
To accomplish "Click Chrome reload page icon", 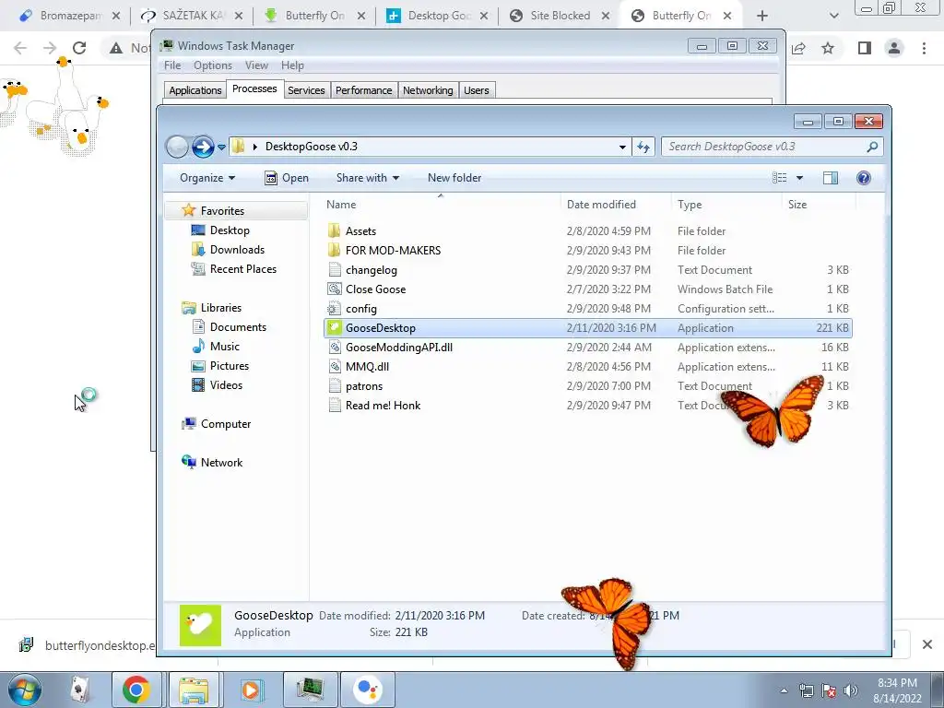I will tap(79, 48).
